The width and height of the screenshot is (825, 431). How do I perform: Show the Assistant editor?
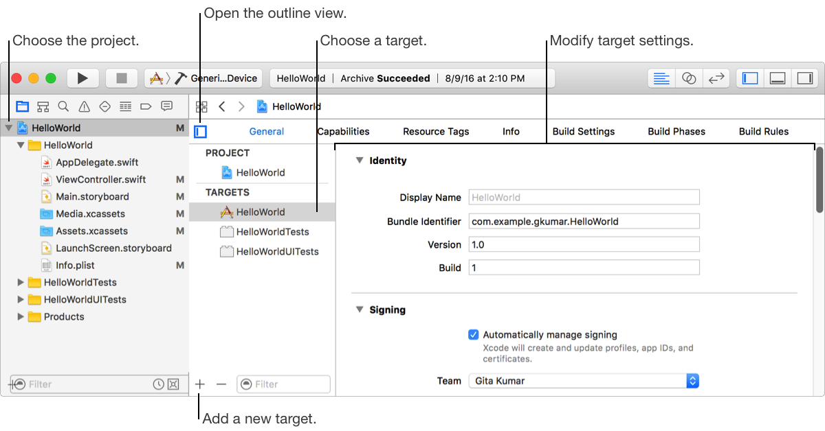point(689,78)
